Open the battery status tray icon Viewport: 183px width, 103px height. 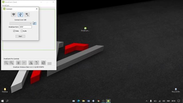[x=155, y=101]
